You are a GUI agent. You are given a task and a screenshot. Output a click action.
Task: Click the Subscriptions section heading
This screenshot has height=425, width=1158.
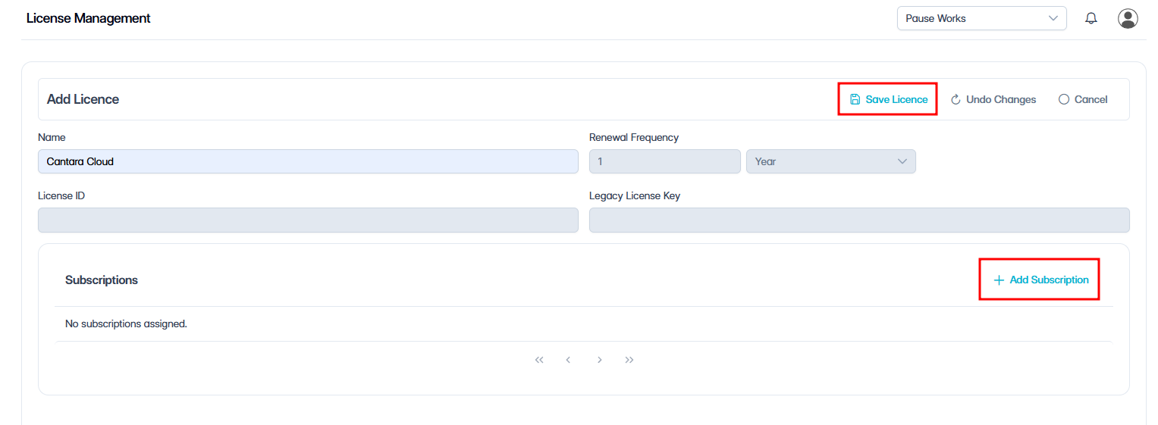pos(102,280)
